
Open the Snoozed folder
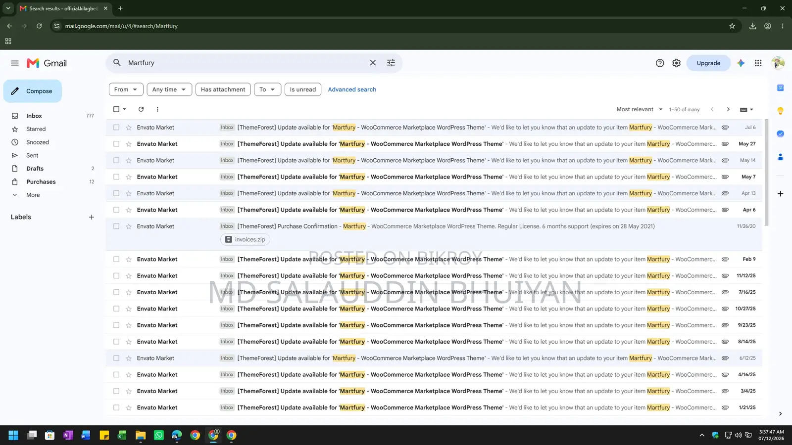(38, 142)
